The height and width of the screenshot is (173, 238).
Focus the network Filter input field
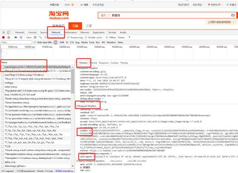click(16, 42)
